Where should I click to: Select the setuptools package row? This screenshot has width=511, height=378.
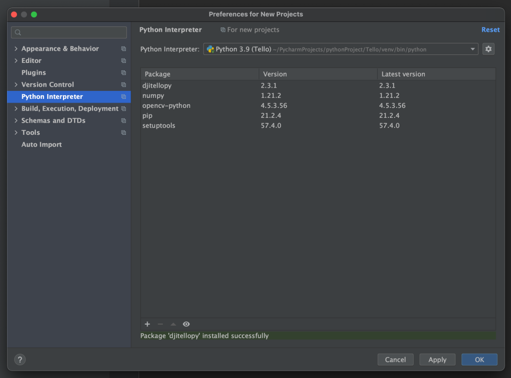[318, 126]
